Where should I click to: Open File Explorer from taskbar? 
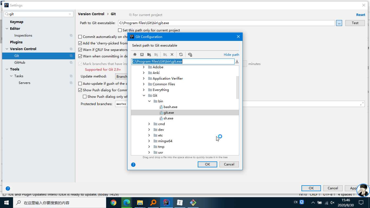[140, 203]
